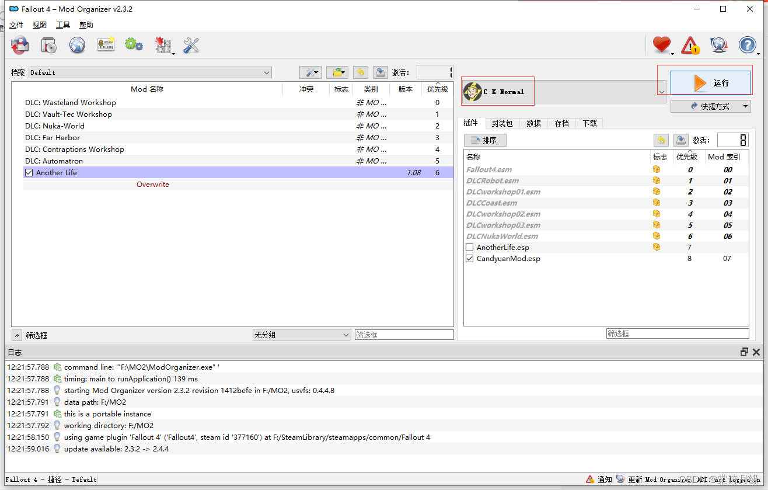Image resolution: width=768 pixels, height=490 pixels.
Task: Open the 帮助 menu
Action: [86, 25]
